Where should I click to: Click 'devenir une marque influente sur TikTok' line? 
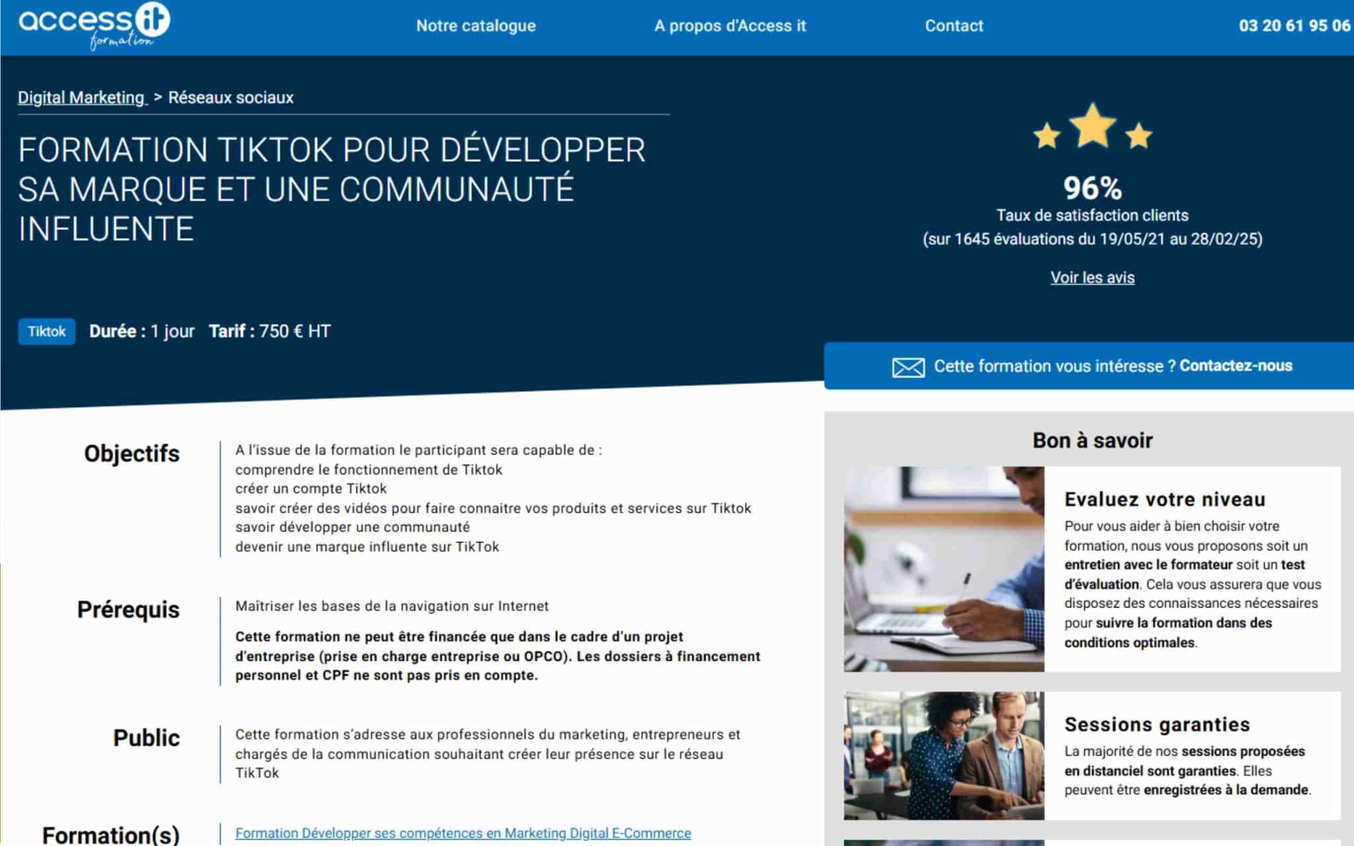coord(367,547)
